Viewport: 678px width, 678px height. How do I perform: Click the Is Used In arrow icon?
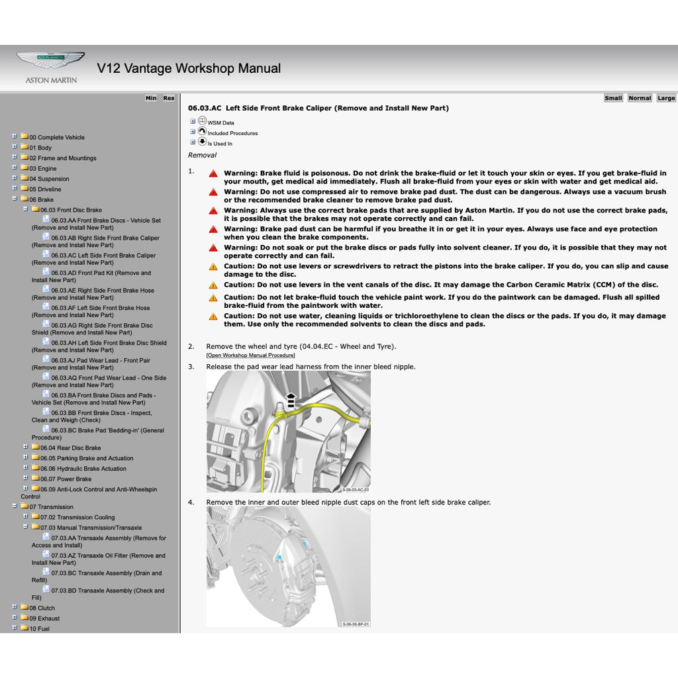[x=201, y=140]
